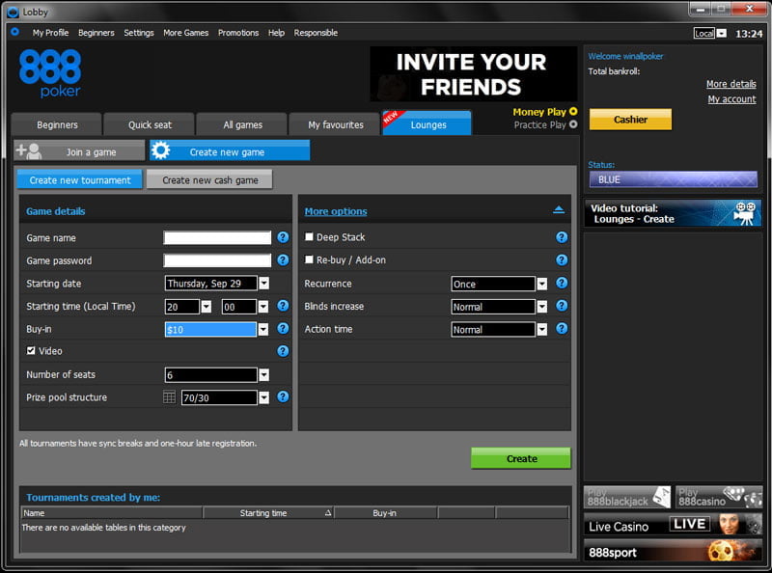Open help for Starting time
The width and height of the screenshot is (772, 573).
pos(283,306)
